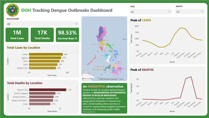This screenshot has width=209, height=118.
Task: Click the REGION NAME chevron arrow
Action: (76, 24)
